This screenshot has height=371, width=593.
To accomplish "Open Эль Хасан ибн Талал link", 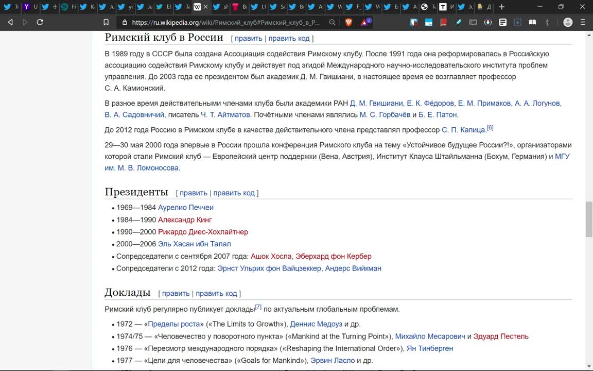I will 195,244.
